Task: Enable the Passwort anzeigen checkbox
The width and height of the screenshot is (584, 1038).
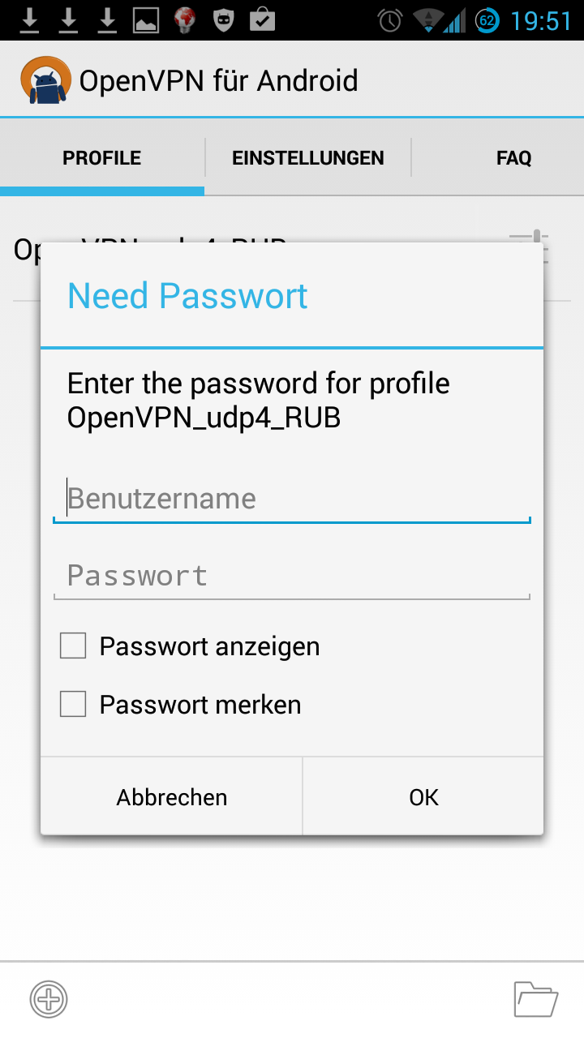Action: 73,646
